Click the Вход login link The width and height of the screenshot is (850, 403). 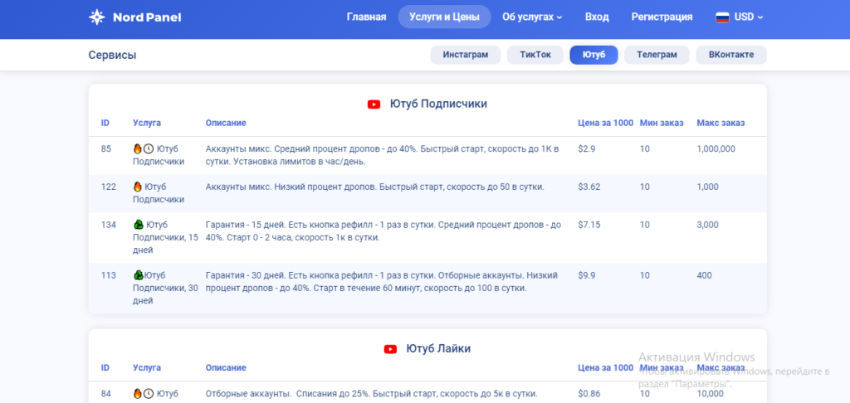(597, 17)
